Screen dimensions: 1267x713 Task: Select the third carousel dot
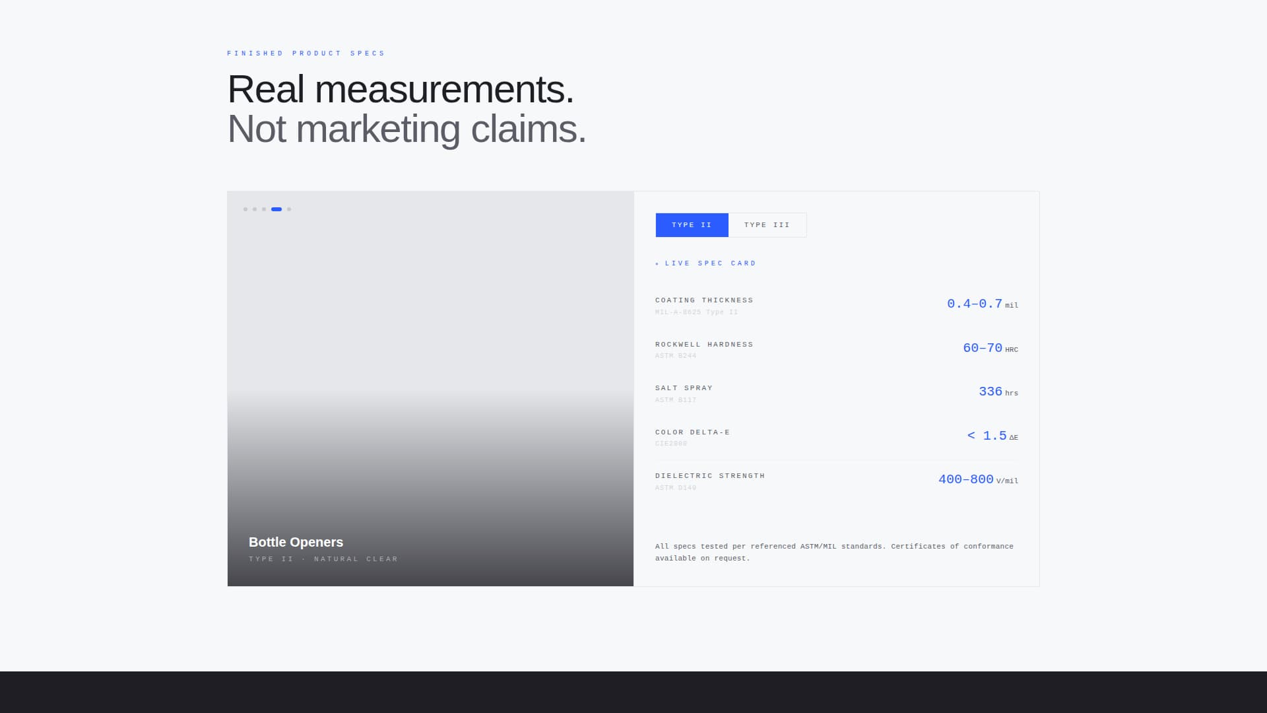point(263,209)
